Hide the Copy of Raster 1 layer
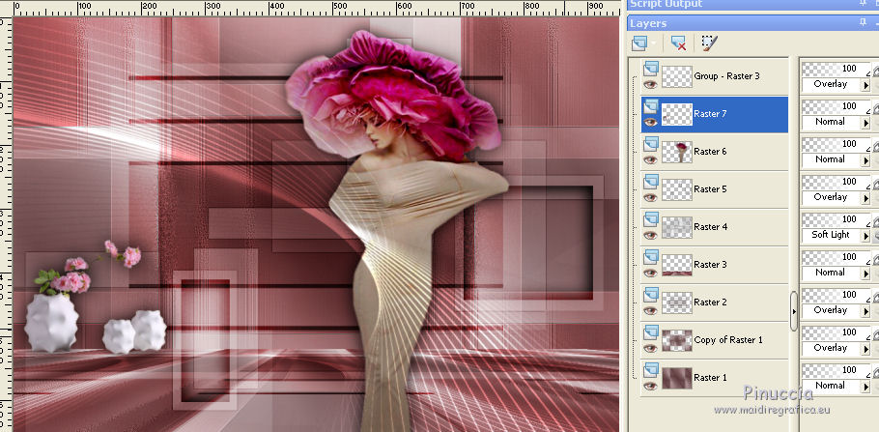The height and width of the screenshot is (432, 879). click(x=650, y=348)
